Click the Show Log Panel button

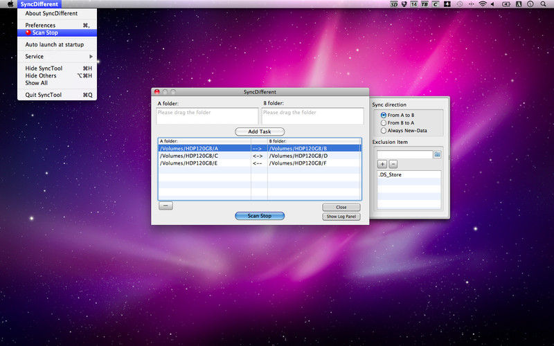click(341, 217)
